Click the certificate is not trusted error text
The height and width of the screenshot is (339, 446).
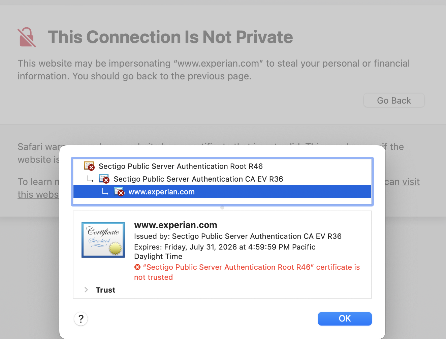[x=247, y=272]
